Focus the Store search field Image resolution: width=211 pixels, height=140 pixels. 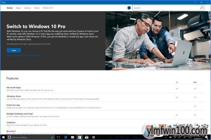click(168, 8)
